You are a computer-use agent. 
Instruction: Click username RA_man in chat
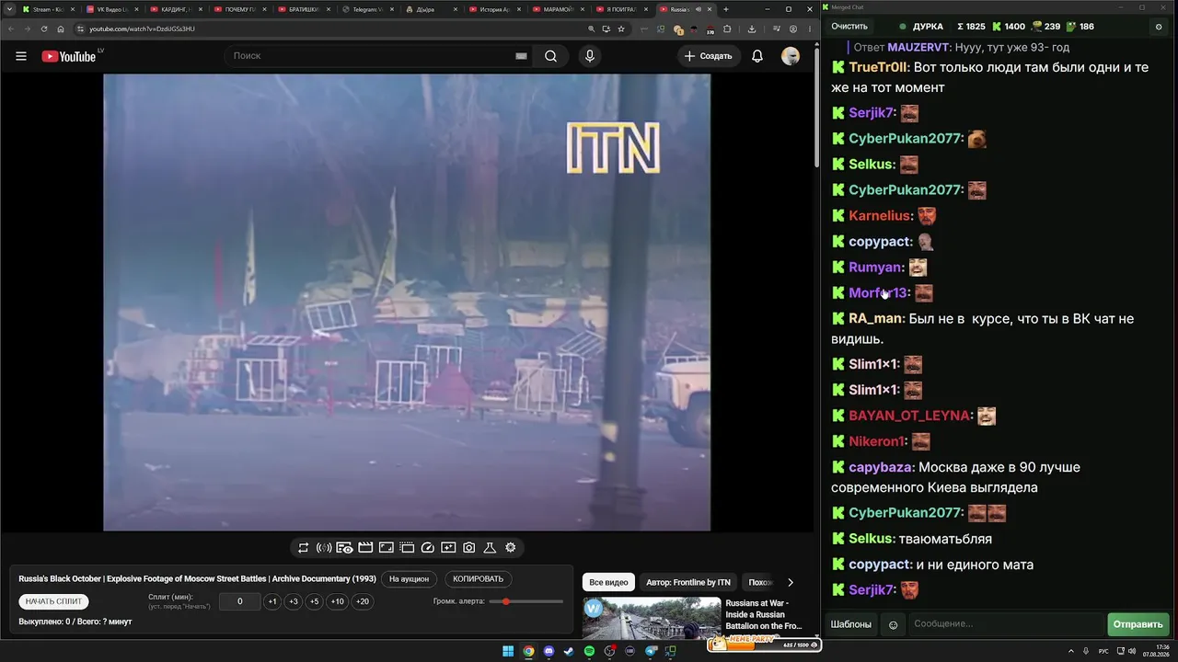click(x=875, y=319)
